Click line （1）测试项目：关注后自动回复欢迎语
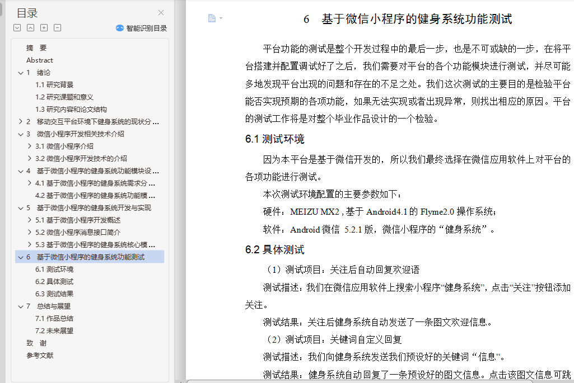 pyautogui.click(x=341, y=269)
